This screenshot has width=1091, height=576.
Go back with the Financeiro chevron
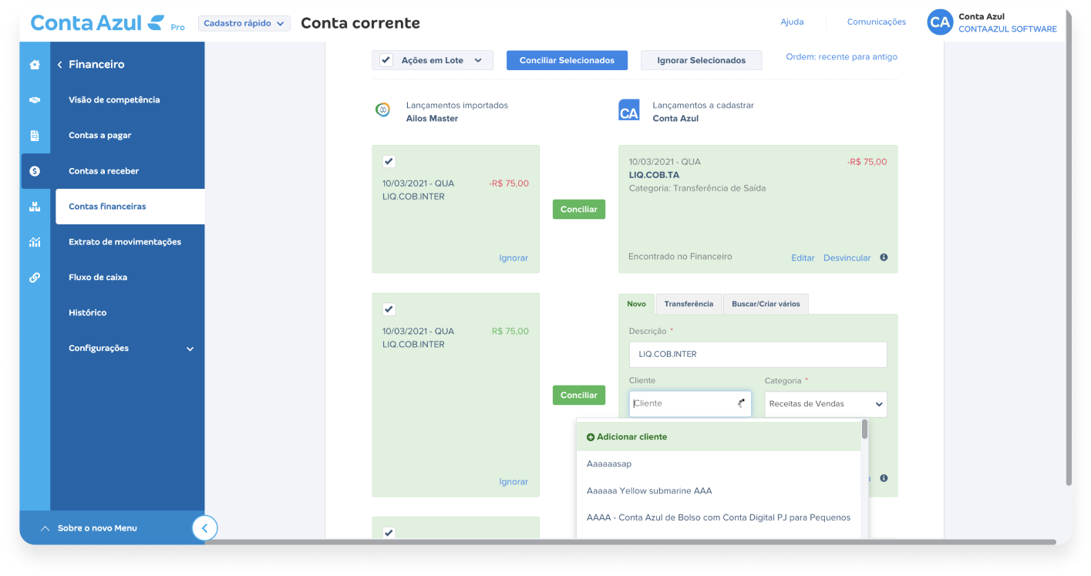(x=59, y=65)
